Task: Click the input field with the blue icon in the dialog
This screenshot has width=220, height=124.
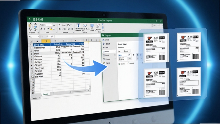Action: pos(122,55)
